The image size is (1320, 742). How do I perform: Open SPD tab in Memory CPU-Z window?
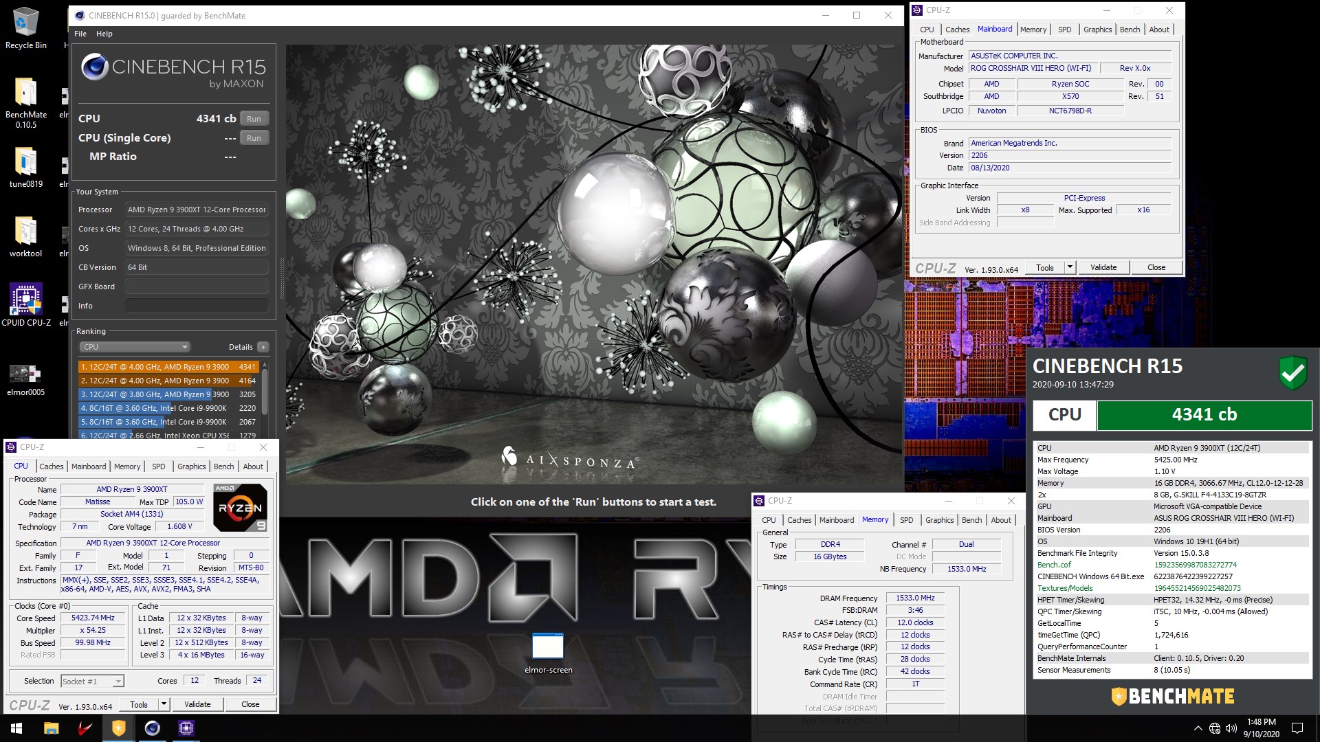[x=906, y=520]
